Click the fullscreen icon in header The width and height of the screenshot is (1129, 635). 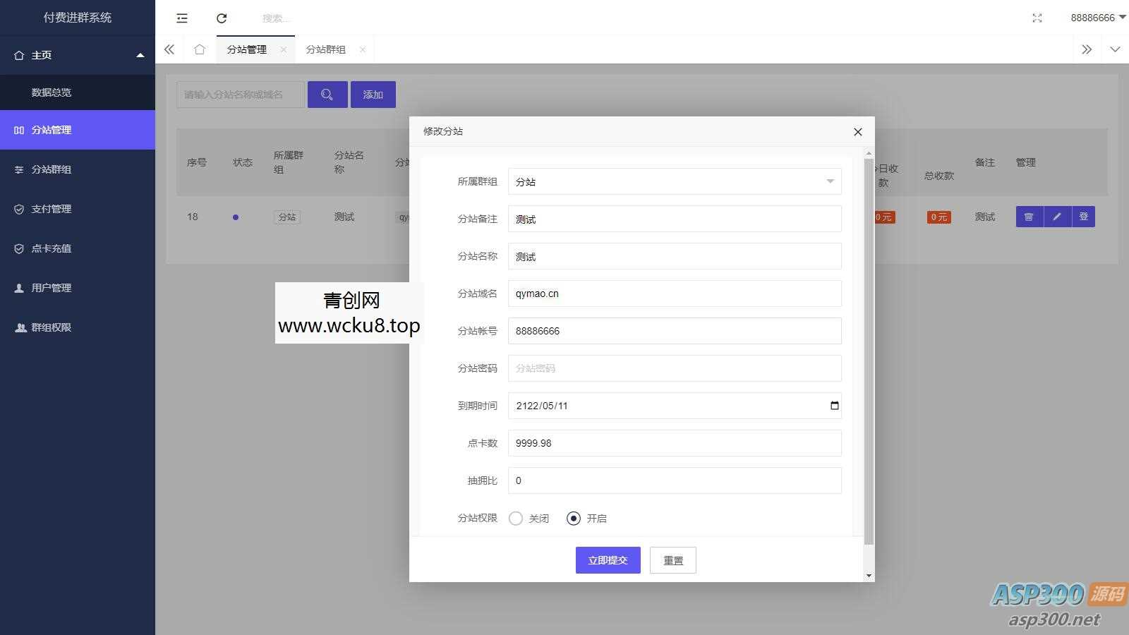[1037, 18]
